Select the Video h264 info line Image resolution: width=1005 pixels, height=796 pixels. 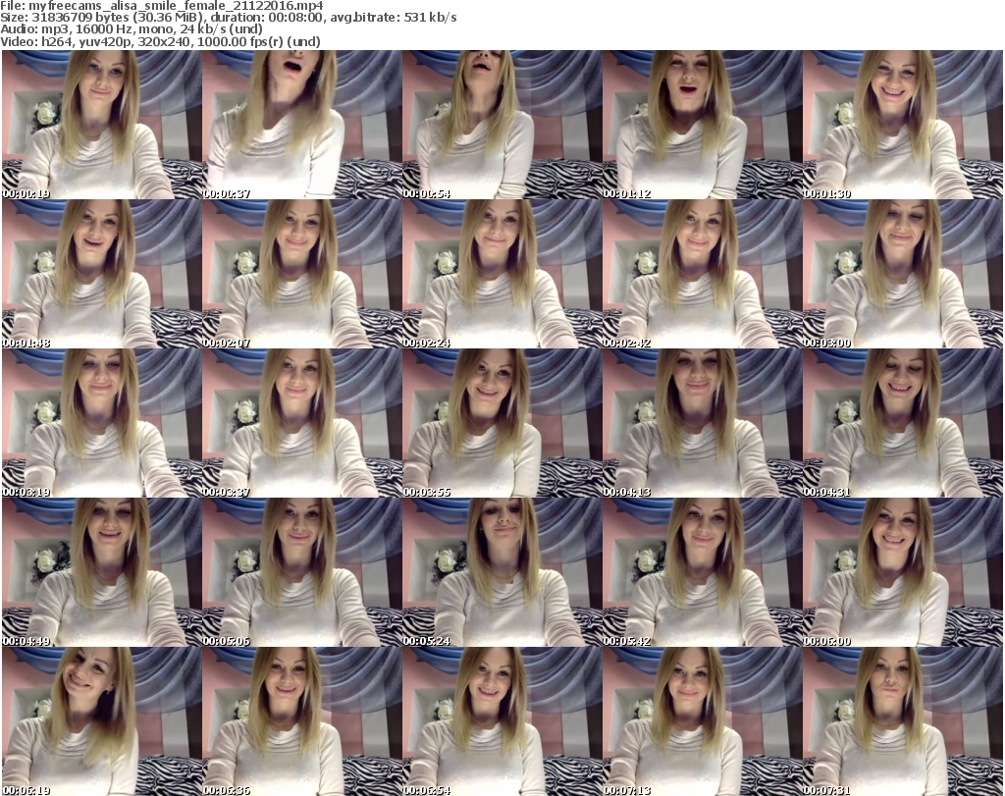click(160, 41)
